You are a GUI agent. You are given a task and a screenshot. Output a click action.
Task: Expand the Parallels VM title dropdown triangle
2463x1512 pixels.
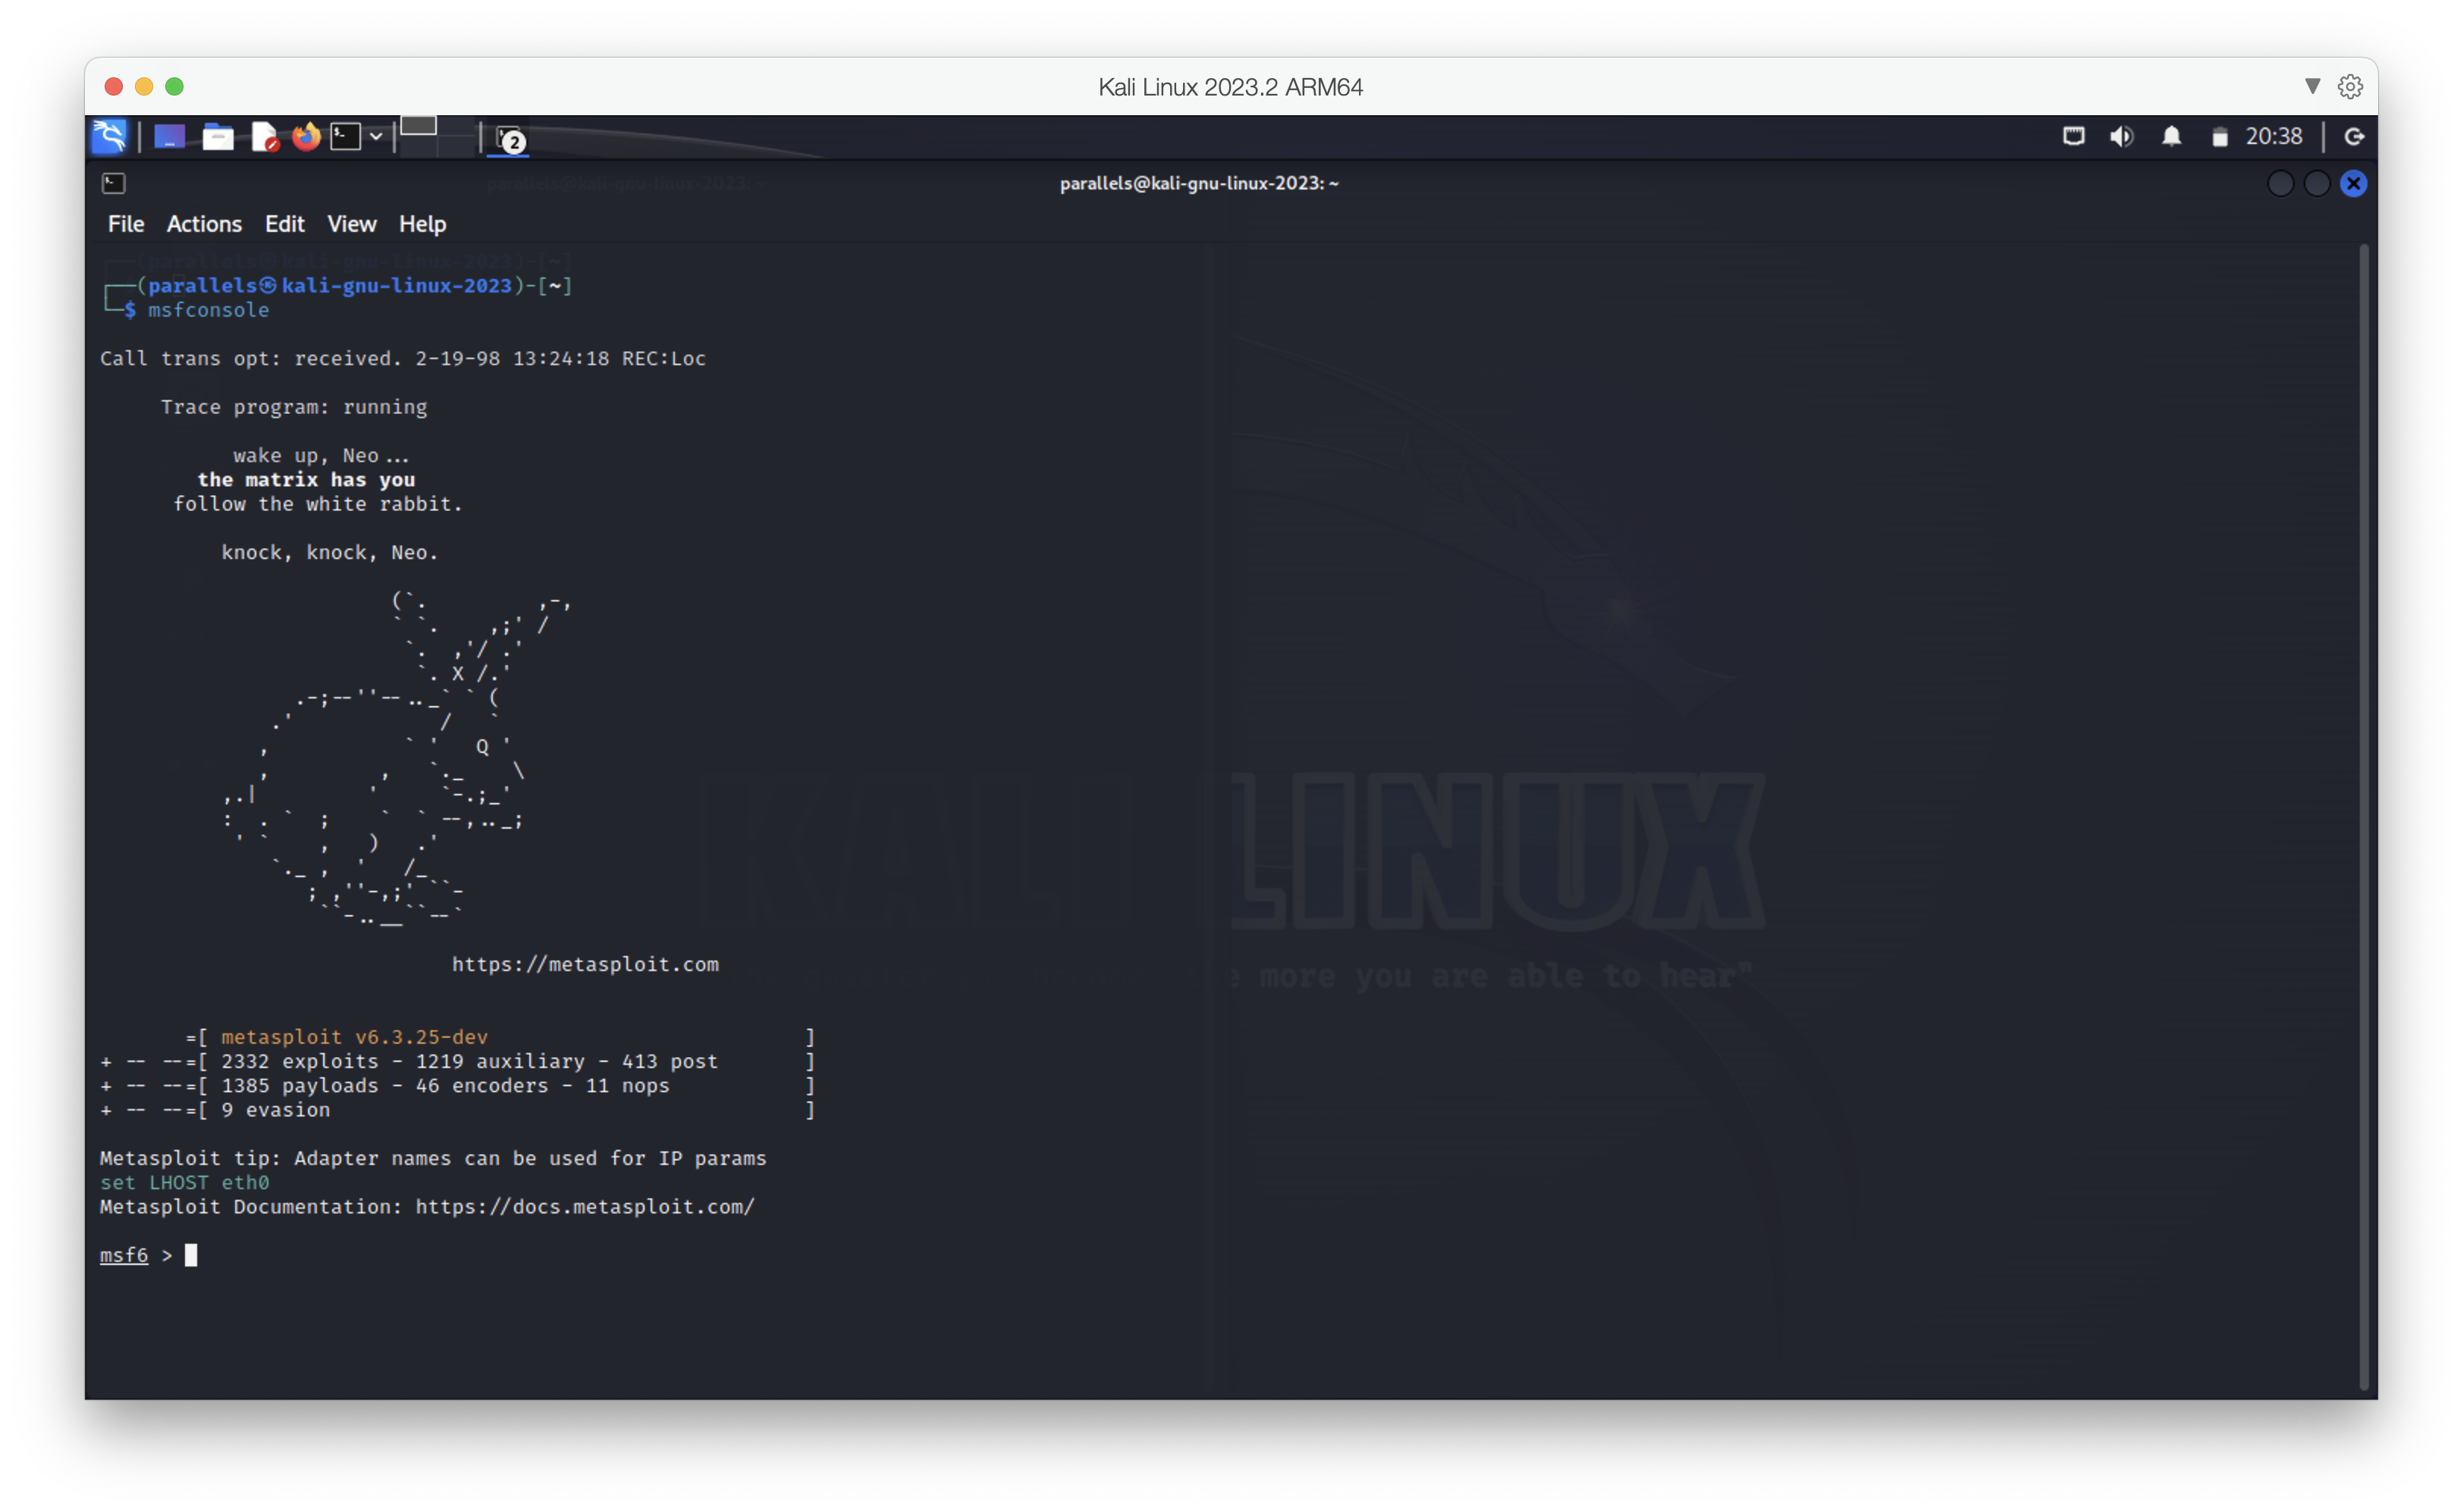coord(2311,87)
